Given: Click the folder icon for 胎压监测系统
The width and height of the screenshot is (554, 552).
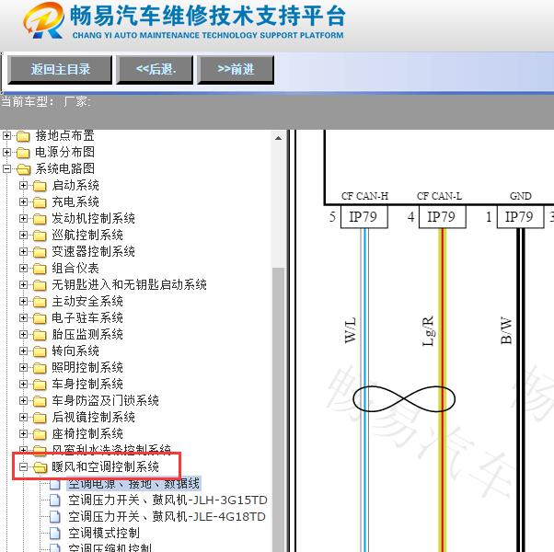Looking at the screenshot, I should (x=40, y=335).
